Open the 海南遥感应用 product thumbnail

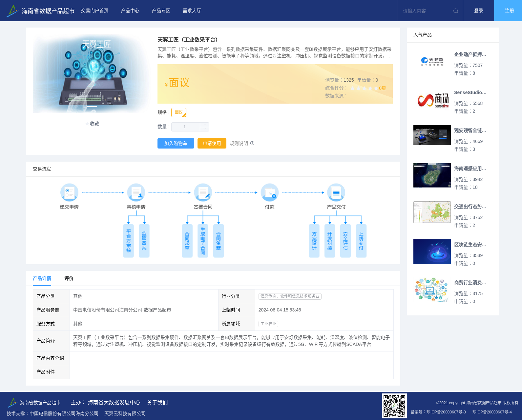(x=432, y=175)
